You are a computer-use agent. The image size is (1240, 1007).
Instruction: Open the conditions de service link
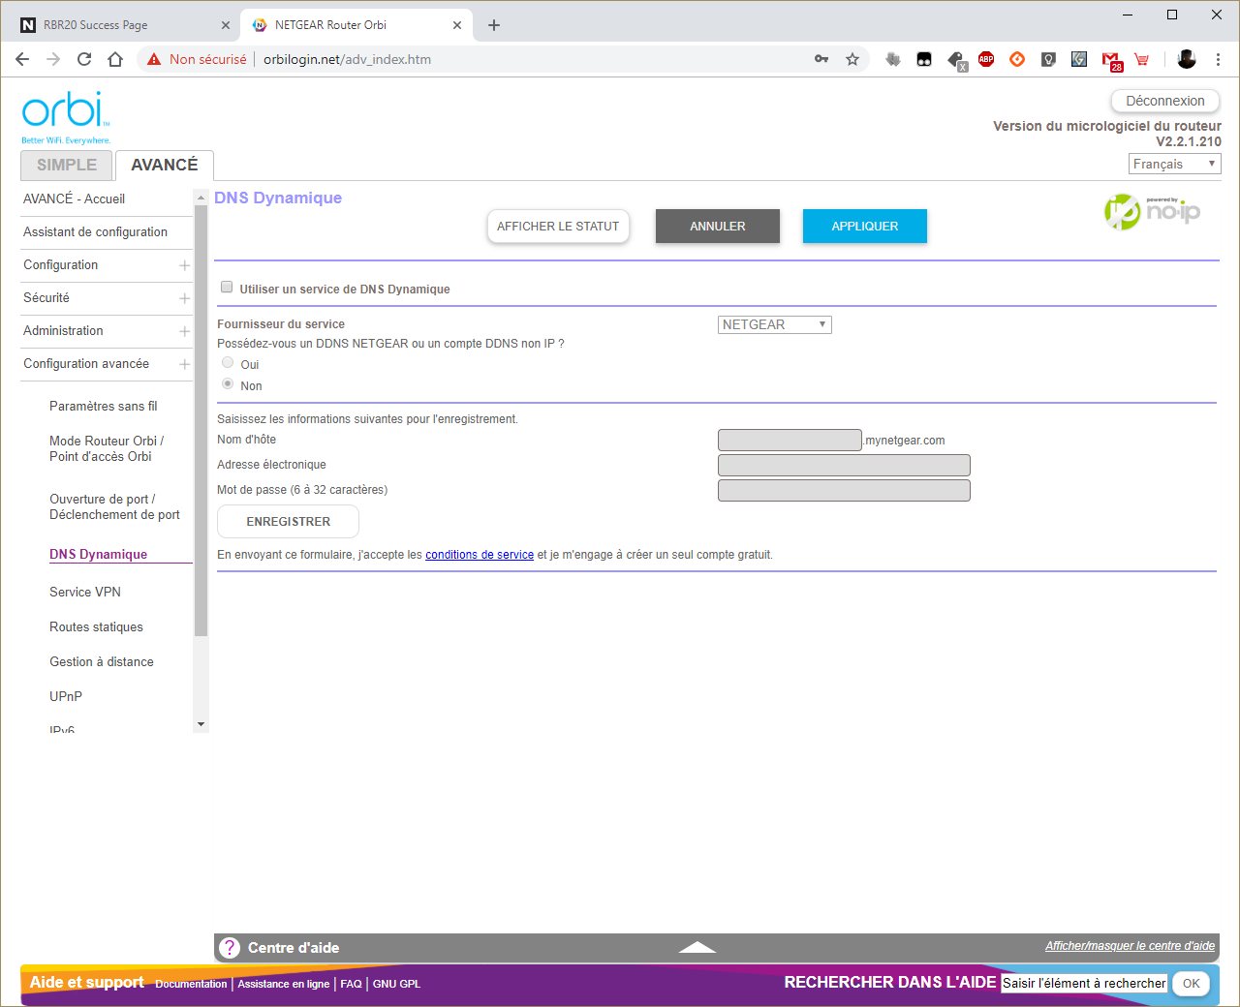(x=480, y=555)
